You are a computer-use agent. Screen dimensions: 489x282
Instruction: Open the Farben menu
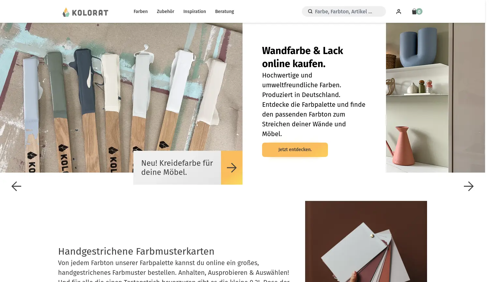point(141,11)
